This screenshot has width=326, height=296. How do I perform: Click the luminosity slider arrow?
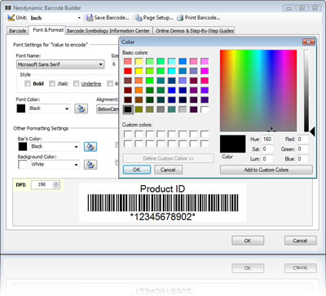tap(312, 132)
